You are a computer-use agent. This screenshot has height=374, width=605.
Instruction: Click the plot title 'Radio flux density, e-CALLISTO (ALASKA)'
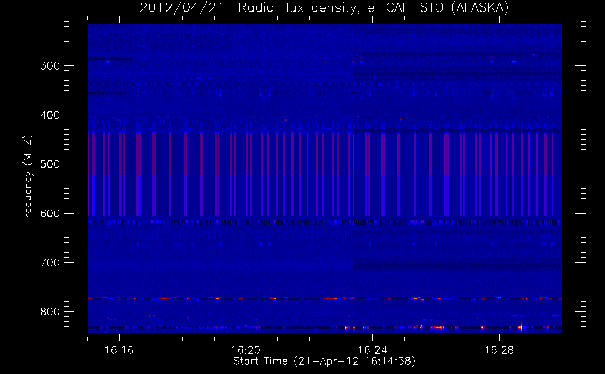(373, 8)
